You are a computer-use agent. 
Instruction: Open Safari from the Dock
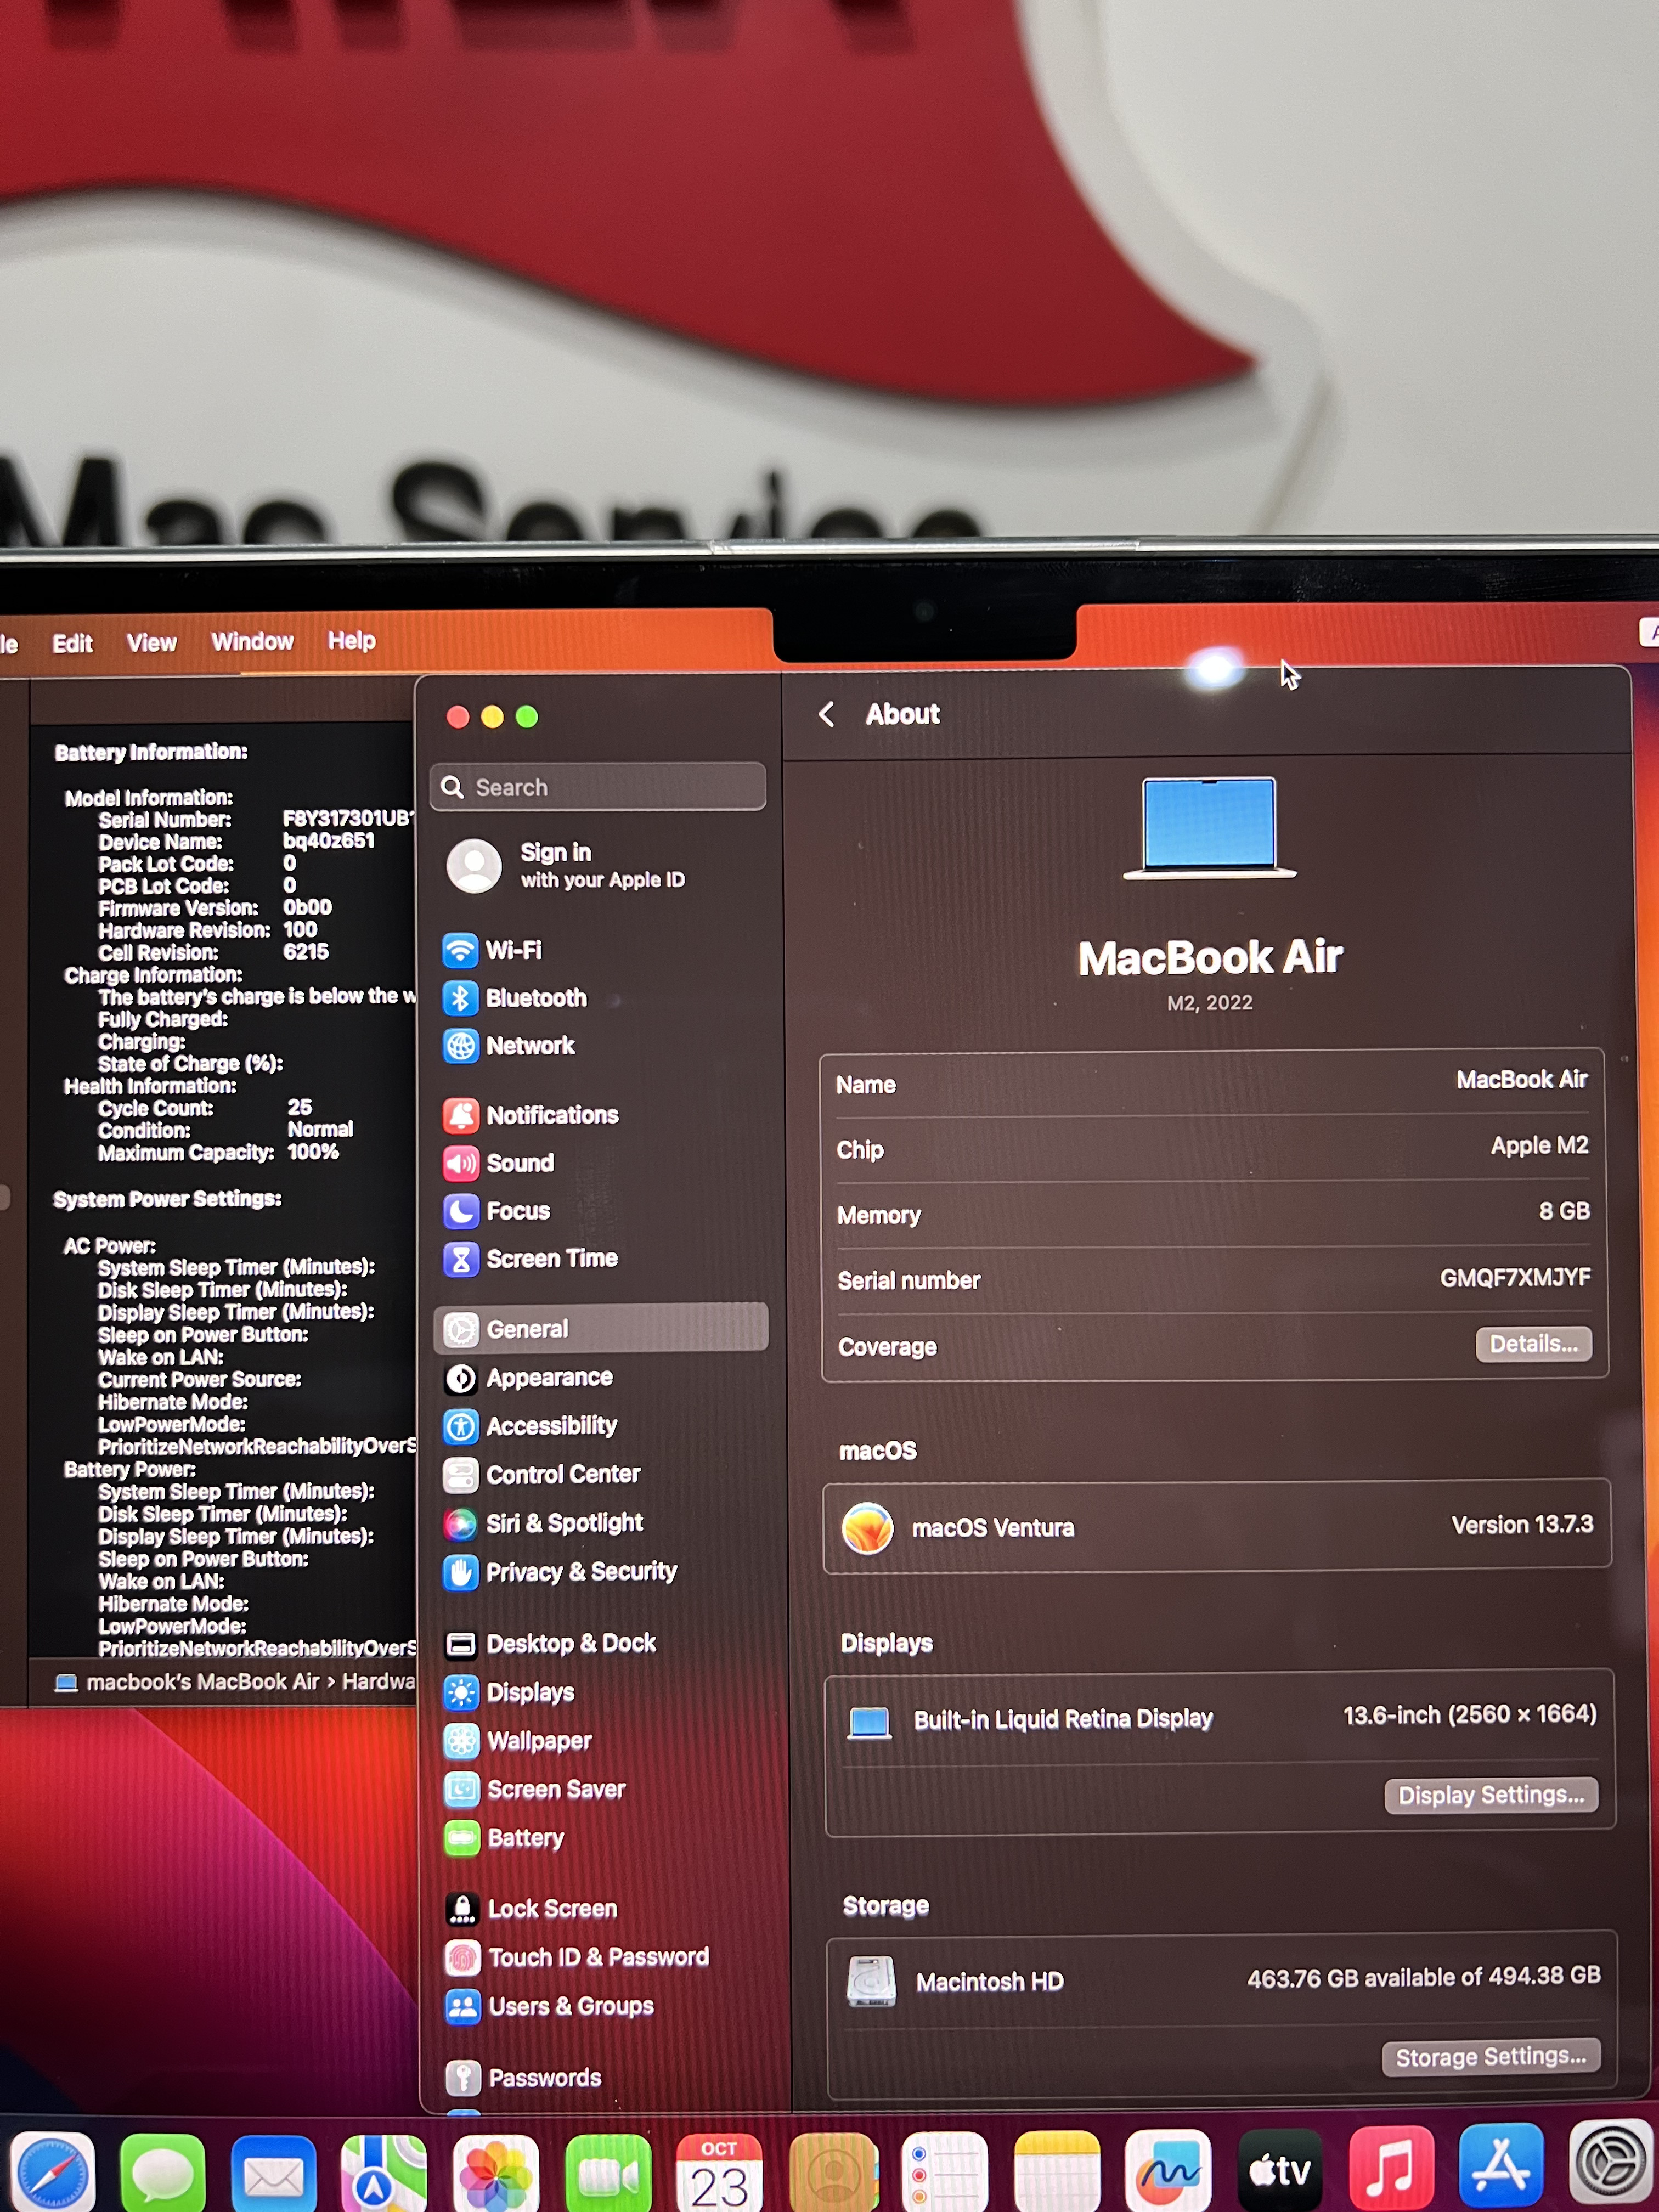point(52,2172)
